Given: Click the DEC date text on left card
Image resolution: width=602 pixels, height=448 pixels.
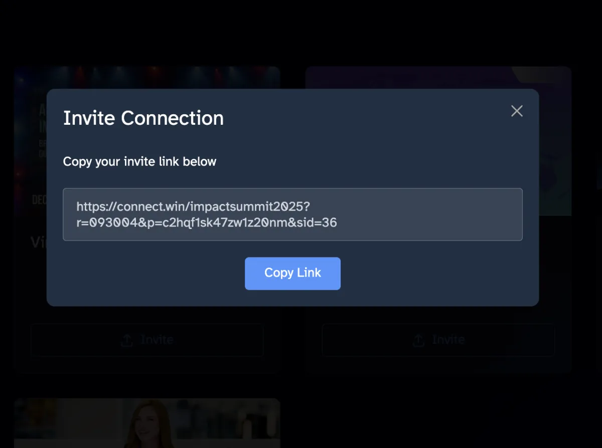Looking at the screenshot, I should click(x=39, y=200).
